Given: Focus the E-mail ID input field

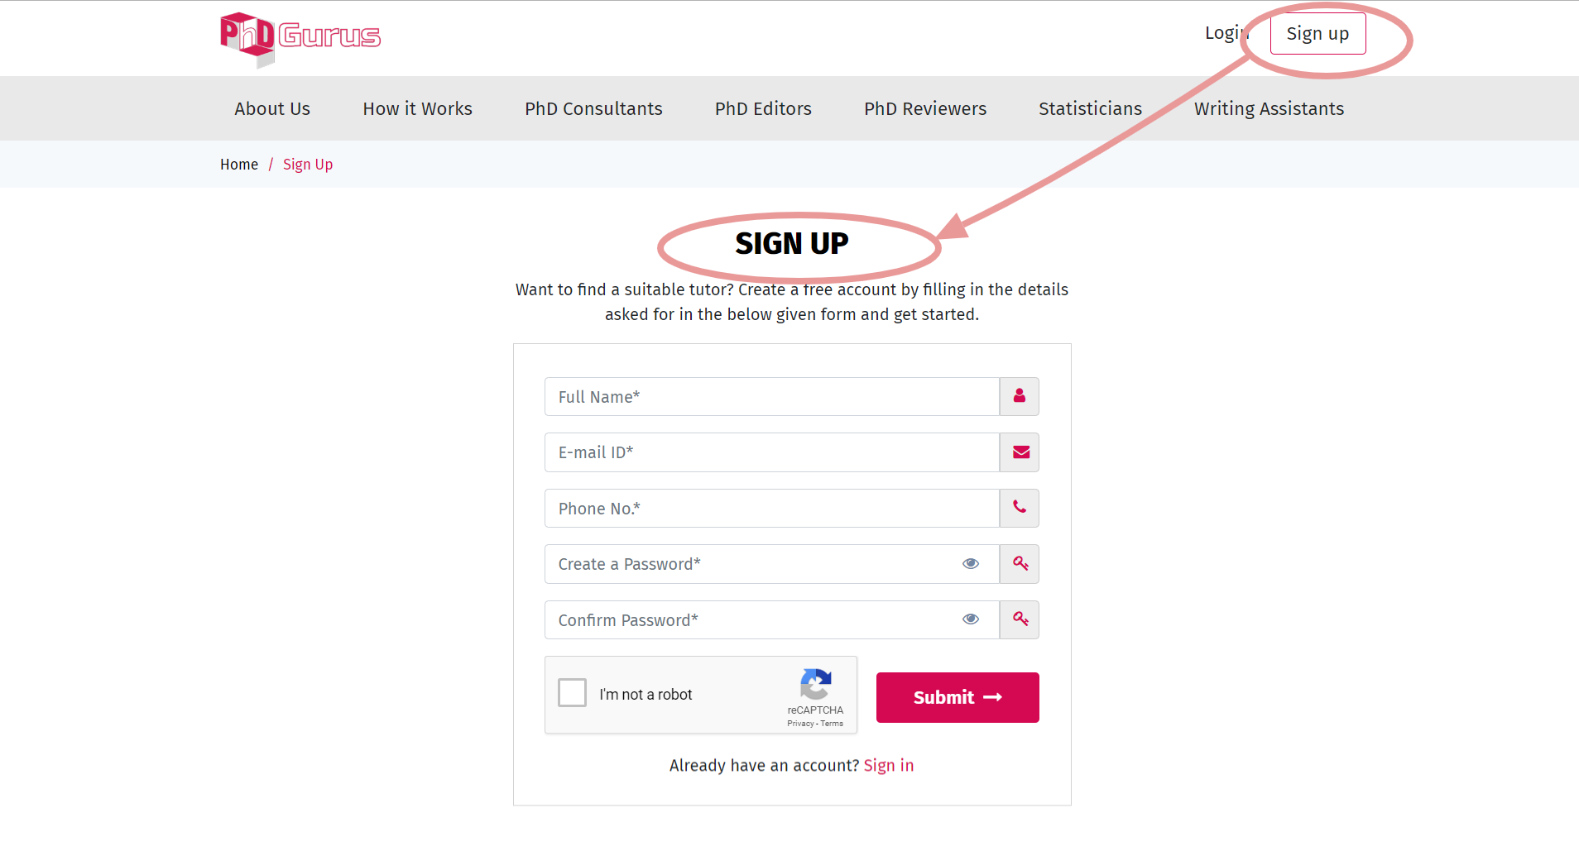Looking at the screenshot, I should pos(772,452).
